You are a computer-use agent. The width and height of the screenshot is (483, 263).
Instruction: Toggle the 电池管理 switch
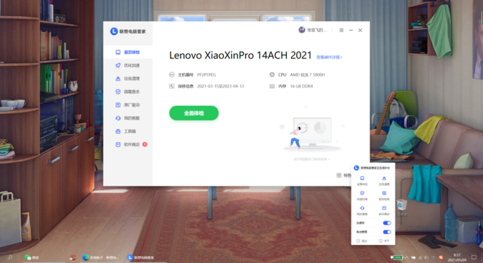pos(387,232)
